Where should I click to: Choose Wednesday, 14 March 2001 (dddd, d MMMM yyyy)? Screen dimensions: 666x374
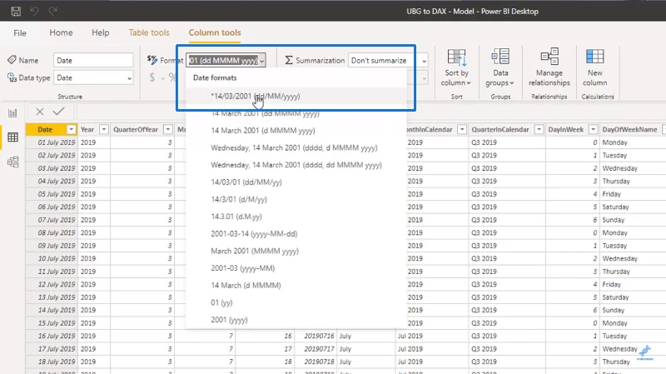(296, 148)
